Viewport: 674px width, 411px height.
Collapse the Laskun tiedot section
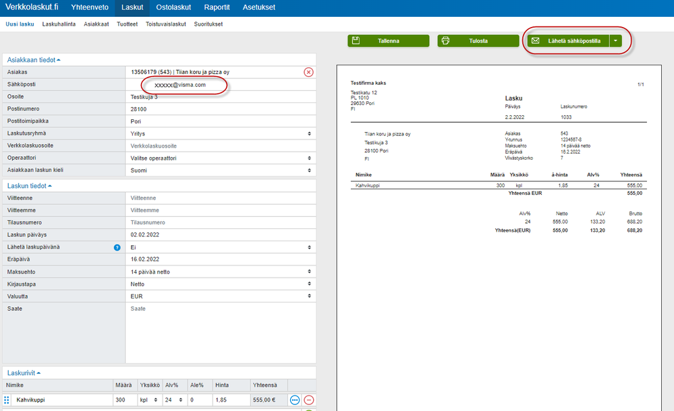click(29, 186)
